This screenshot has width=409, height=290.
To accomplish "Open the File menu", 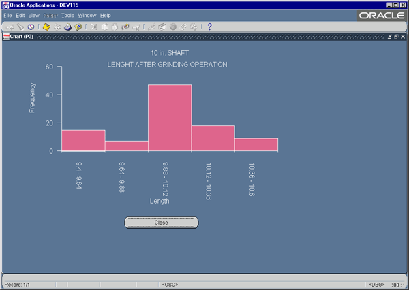I will click(x=7, y=16).
